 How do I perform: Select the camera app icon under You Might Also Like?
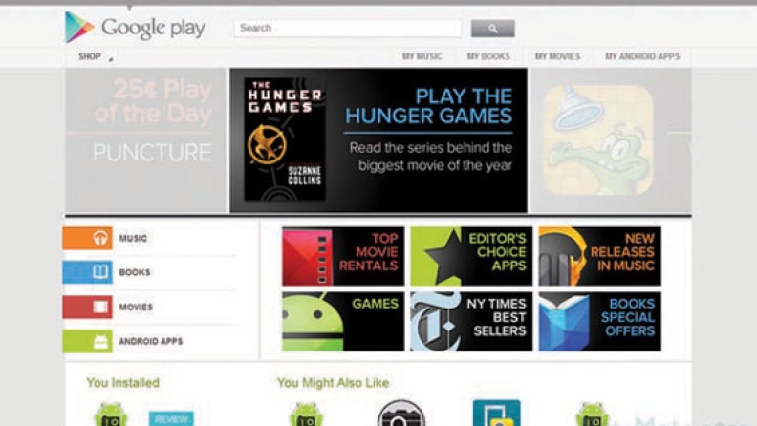pos(400,414)
